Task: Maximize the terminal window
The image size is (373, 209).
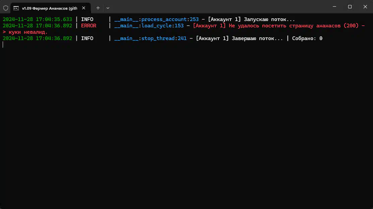Action: [x=350, y=7]
